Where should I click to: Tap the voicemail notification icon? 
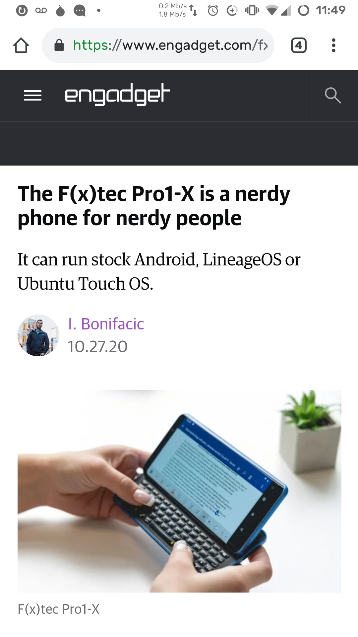(x=41, y=11)
